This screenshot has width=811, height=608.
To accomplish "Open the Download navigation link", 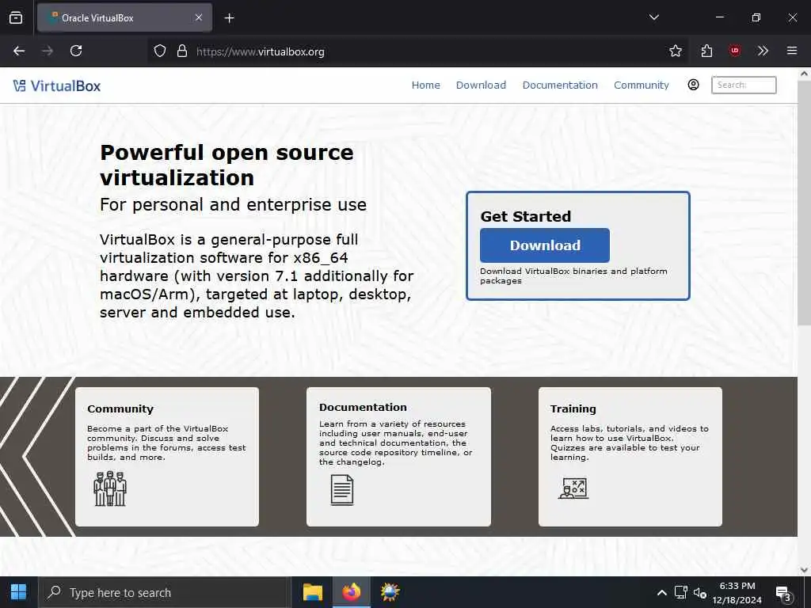I will point(481,85).
